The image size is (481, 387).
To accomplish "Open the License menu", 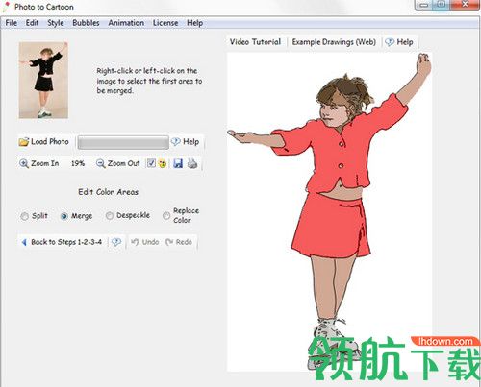I will pos(165,23).
